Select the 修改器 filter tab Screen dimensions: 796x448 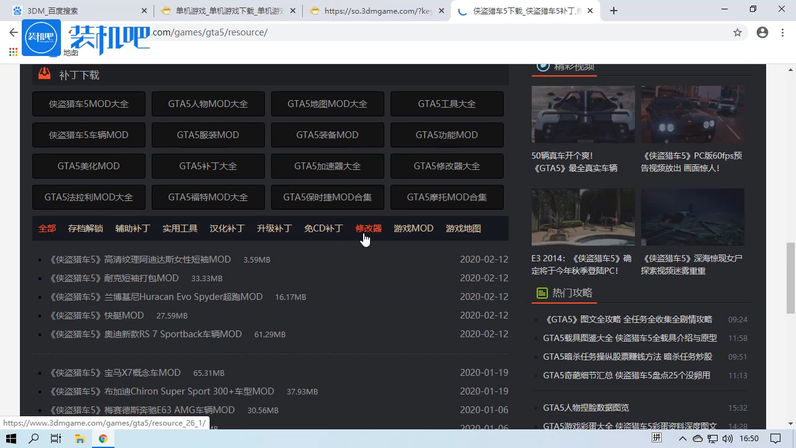[368, 228]
